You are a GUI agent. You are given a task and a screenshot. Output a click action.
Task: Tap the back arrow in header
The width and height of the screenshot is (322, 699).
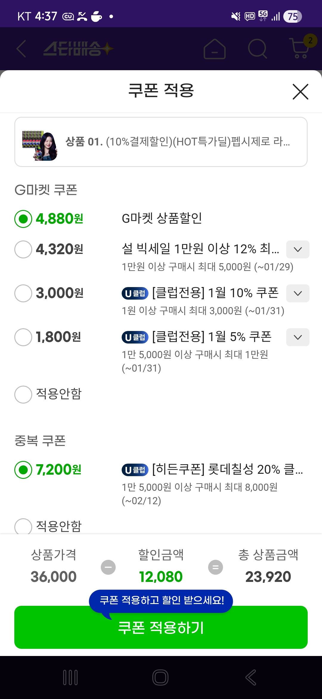click(x=21, y=48)
